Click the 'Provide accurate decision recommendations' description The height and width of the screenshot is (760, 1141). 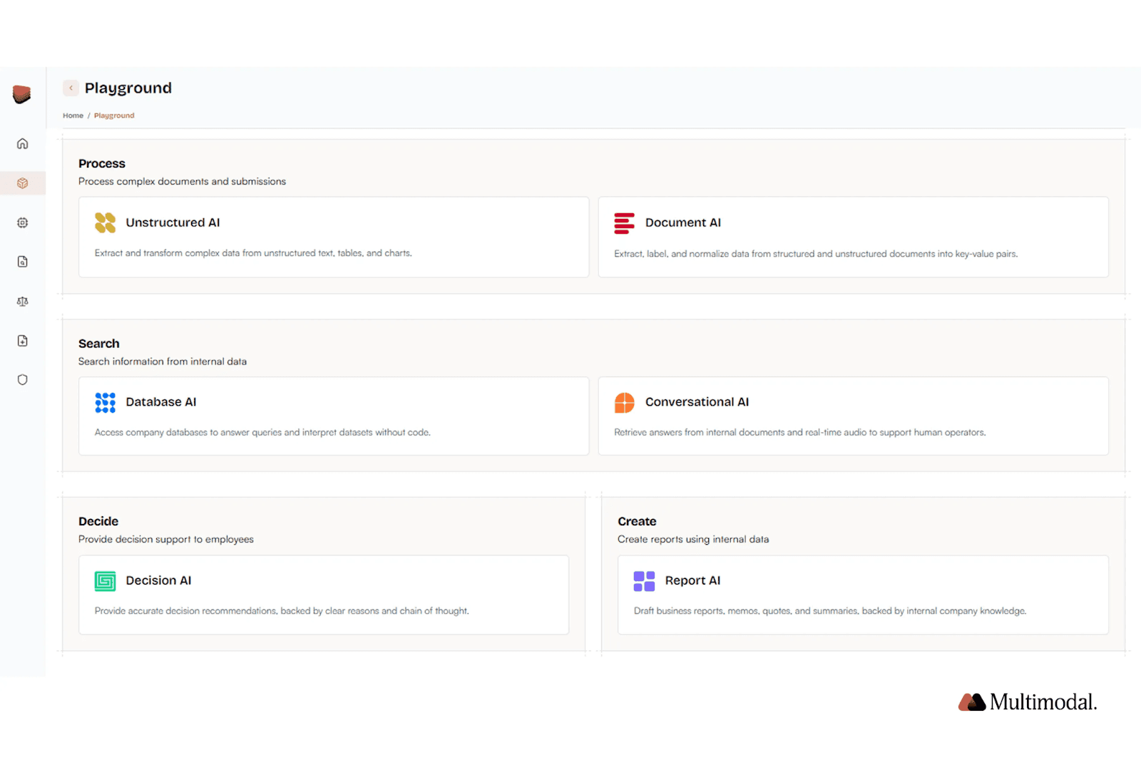point(282,611)
